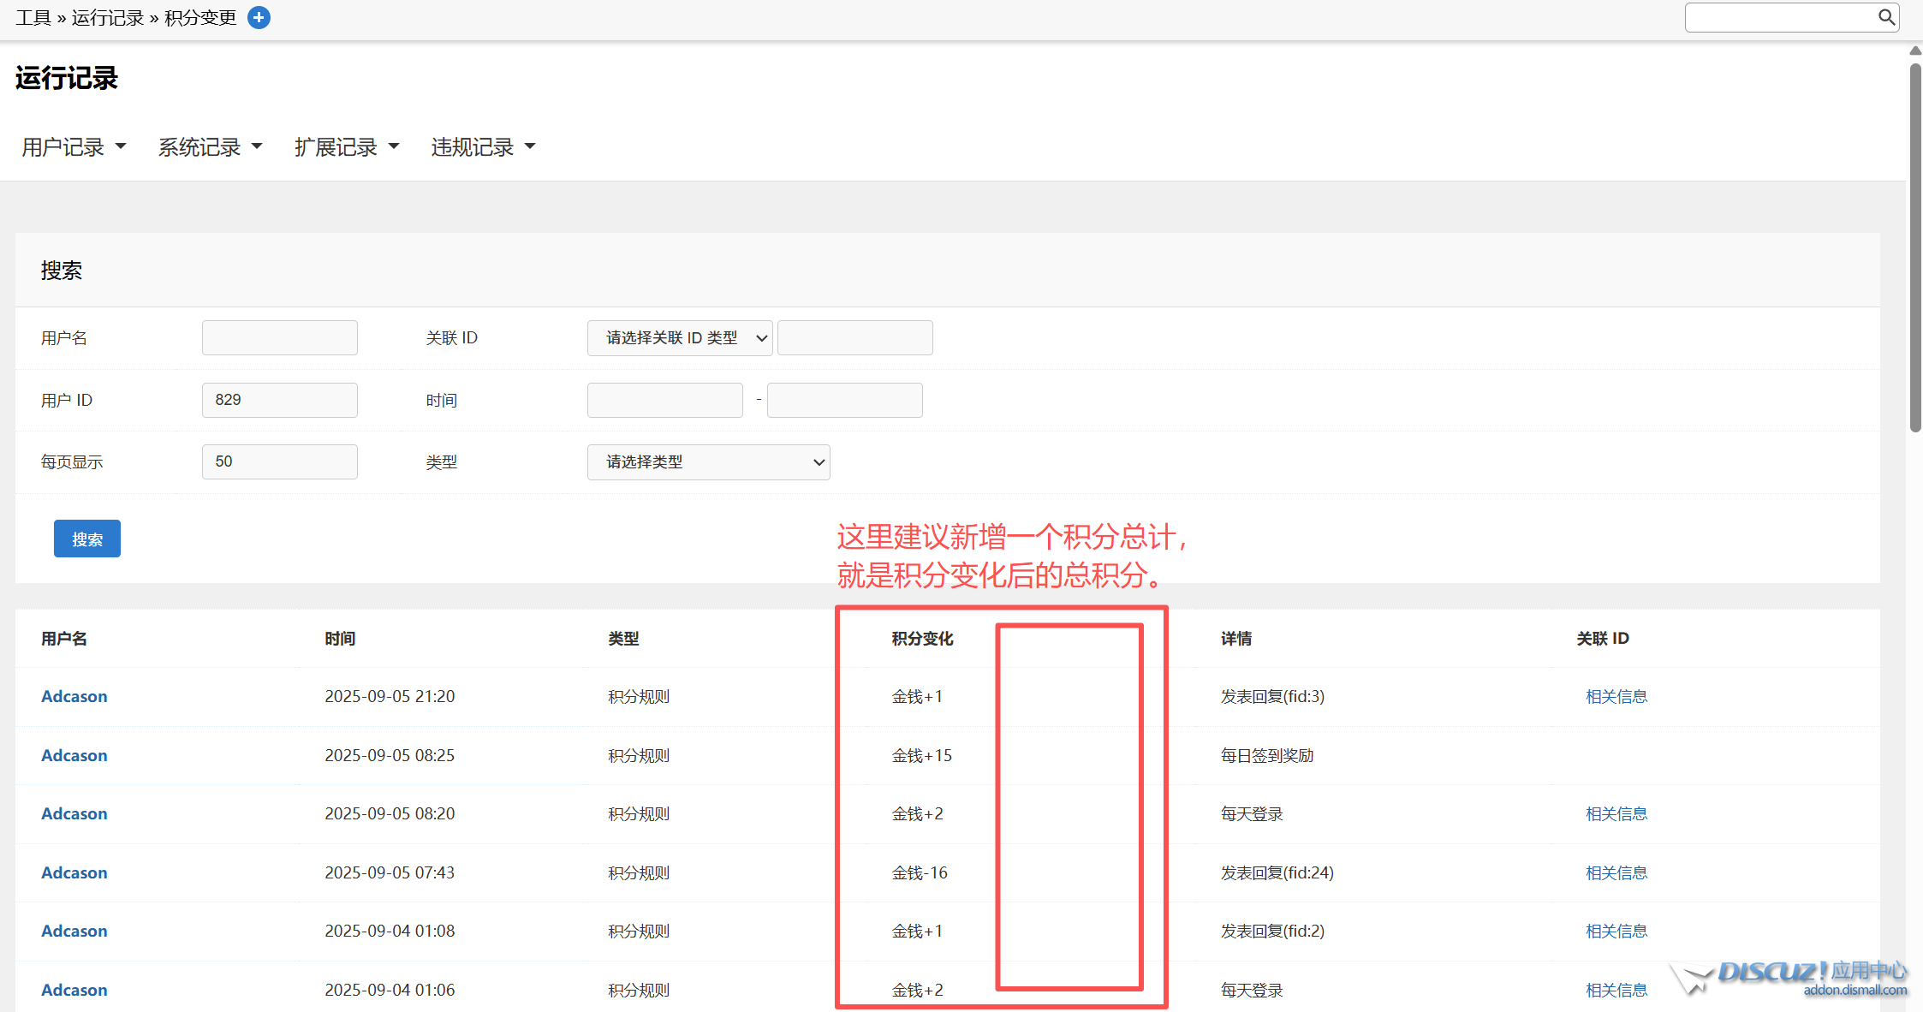Expand the 违规记录 menu
Screen dimensions: 1923x1012
tap(483, 147)
